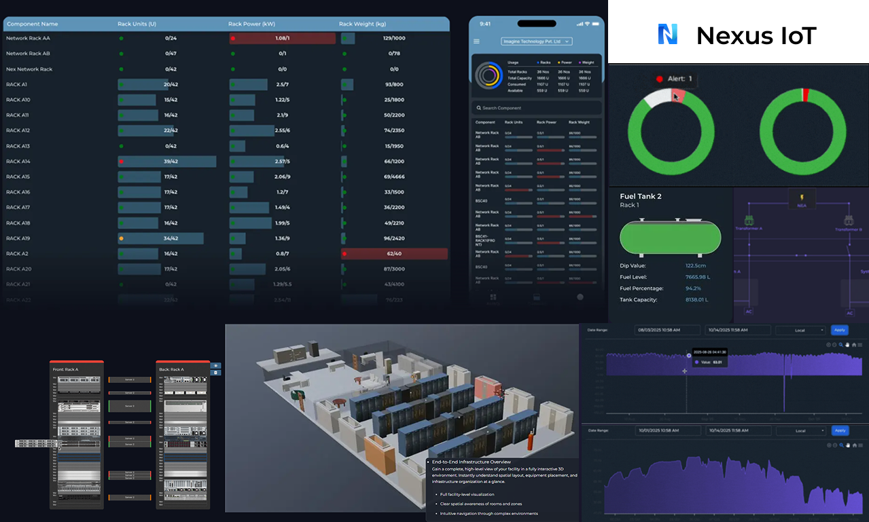This screenshot has height=522, width=869.
Task: Select the Power legend item in the phone usage card
Action: click(565, 62)
